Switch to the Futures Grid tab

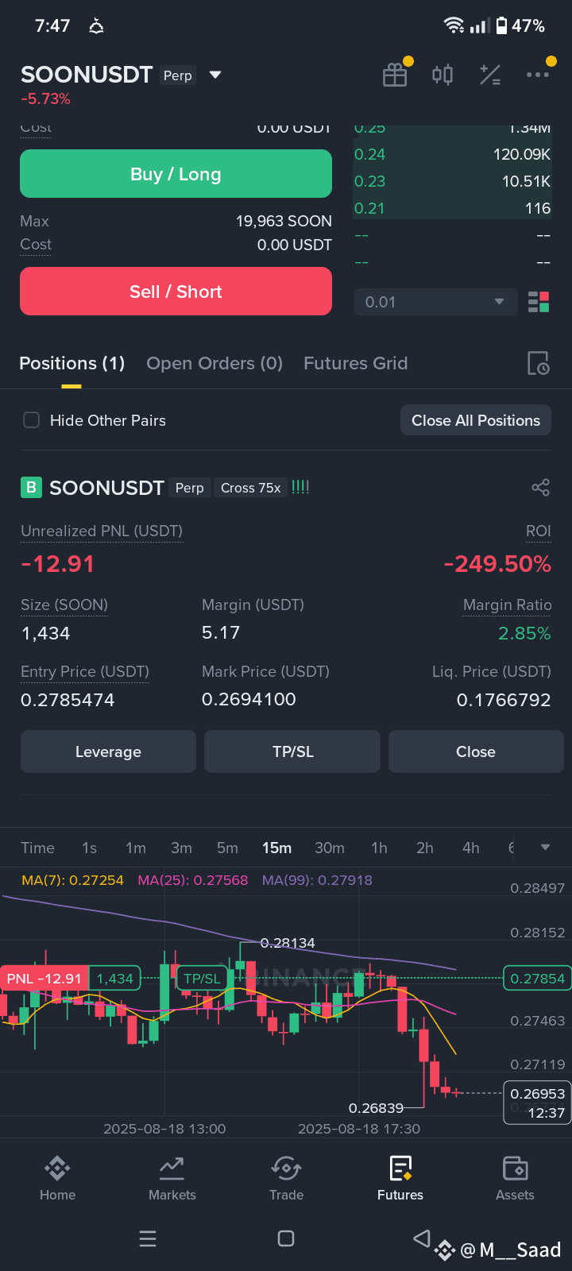pyautogui.click(x=355, y=363)
